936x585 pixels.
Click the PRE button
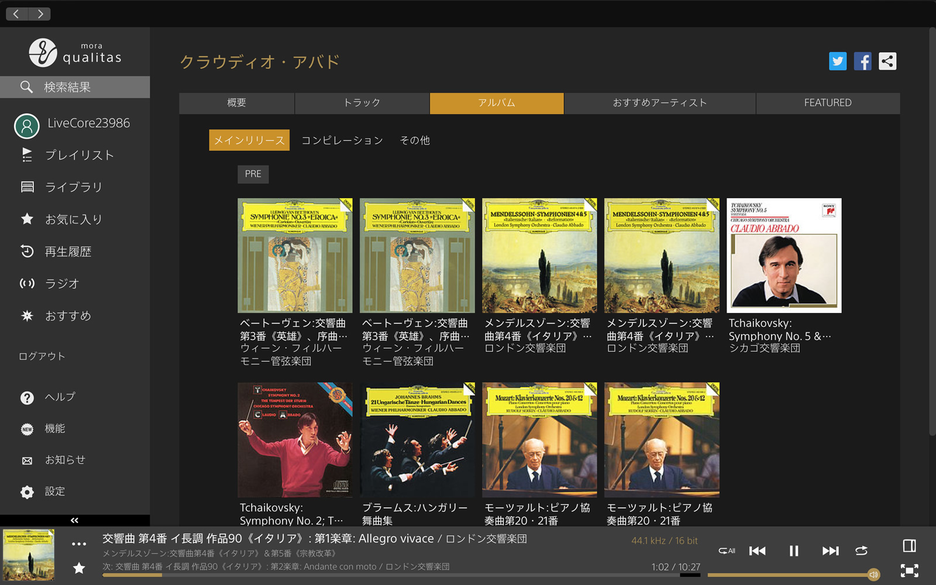253,174
